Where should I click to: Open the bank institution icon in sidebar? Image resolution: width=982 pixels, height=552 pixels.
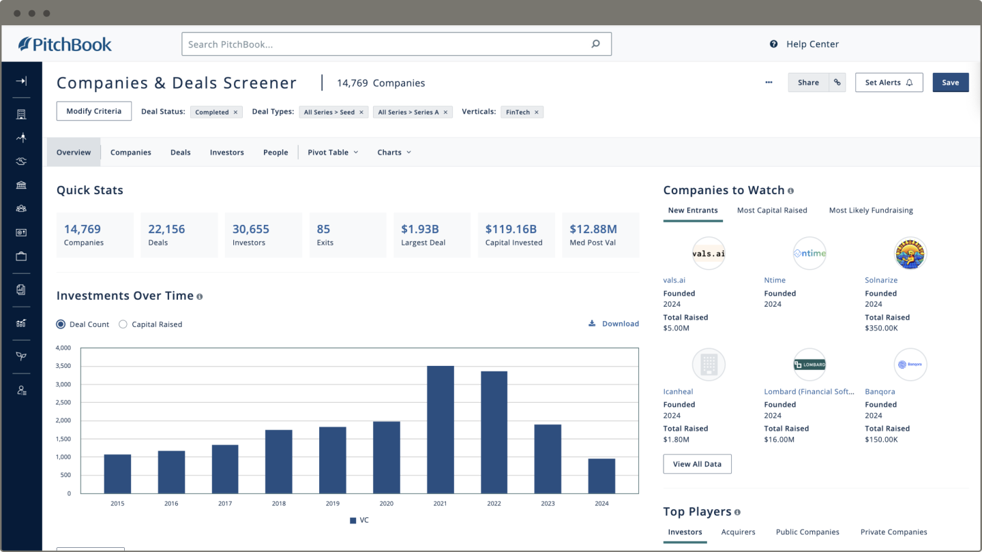[21, 185]
